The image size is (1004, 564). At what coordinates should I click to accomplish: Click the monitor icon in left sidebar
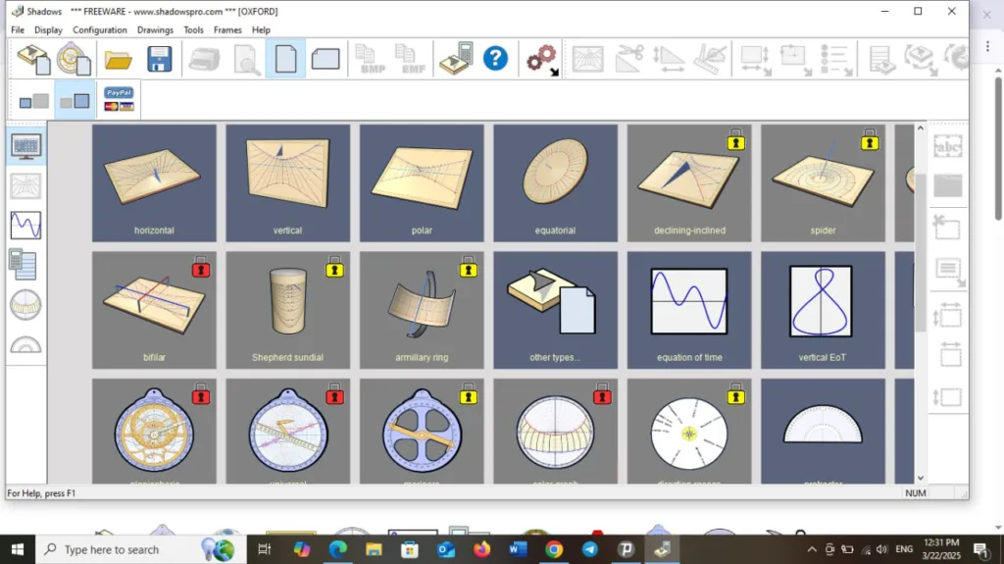[26, 147]
